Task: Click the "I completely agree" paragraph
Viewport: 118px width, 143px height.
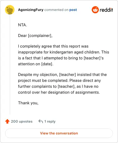Action: coord(63,55)
